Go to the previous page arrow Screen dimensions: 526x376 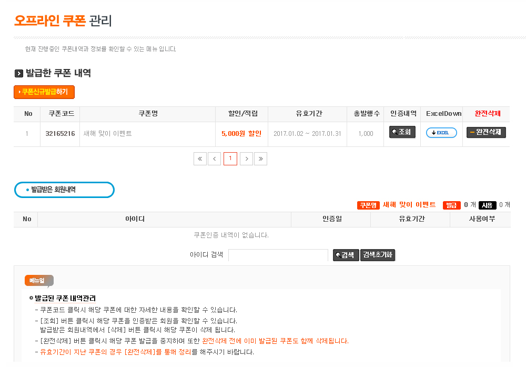tap(214, 159)
